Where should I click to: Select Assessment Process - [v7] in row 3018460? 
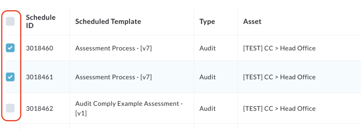click(114, 48)
